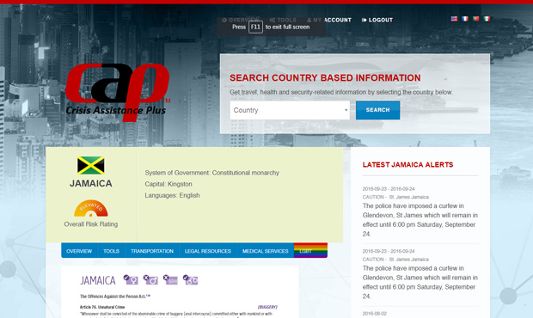Open My Account in top navigation
The image size is (533, 318).
click(329, 20)
